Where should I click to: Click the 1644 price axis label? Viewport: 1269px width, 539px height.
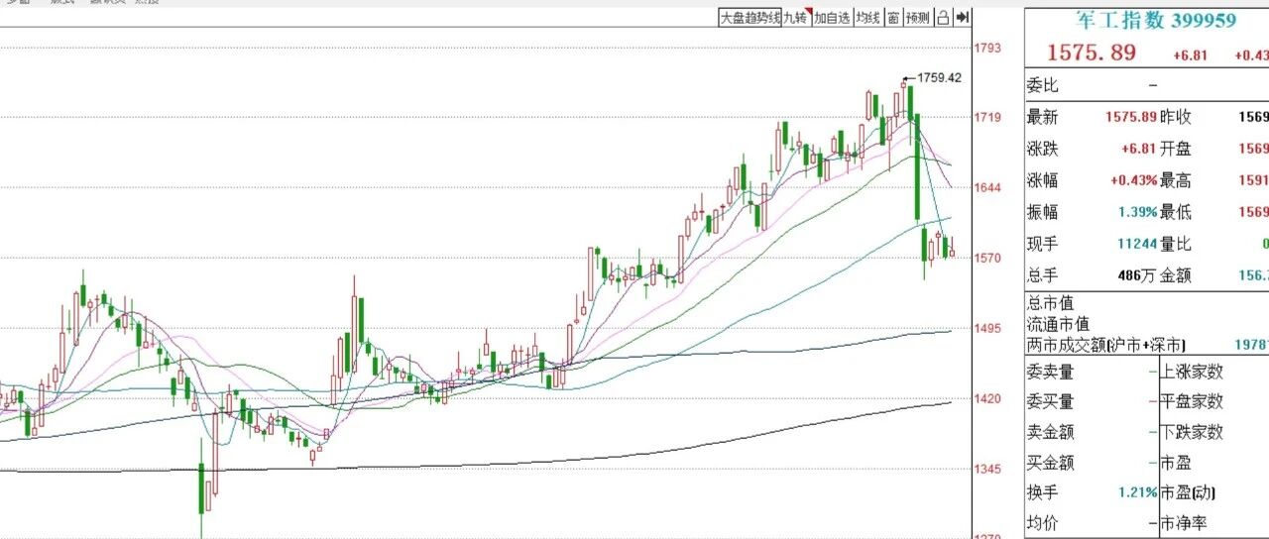[987, 188]
